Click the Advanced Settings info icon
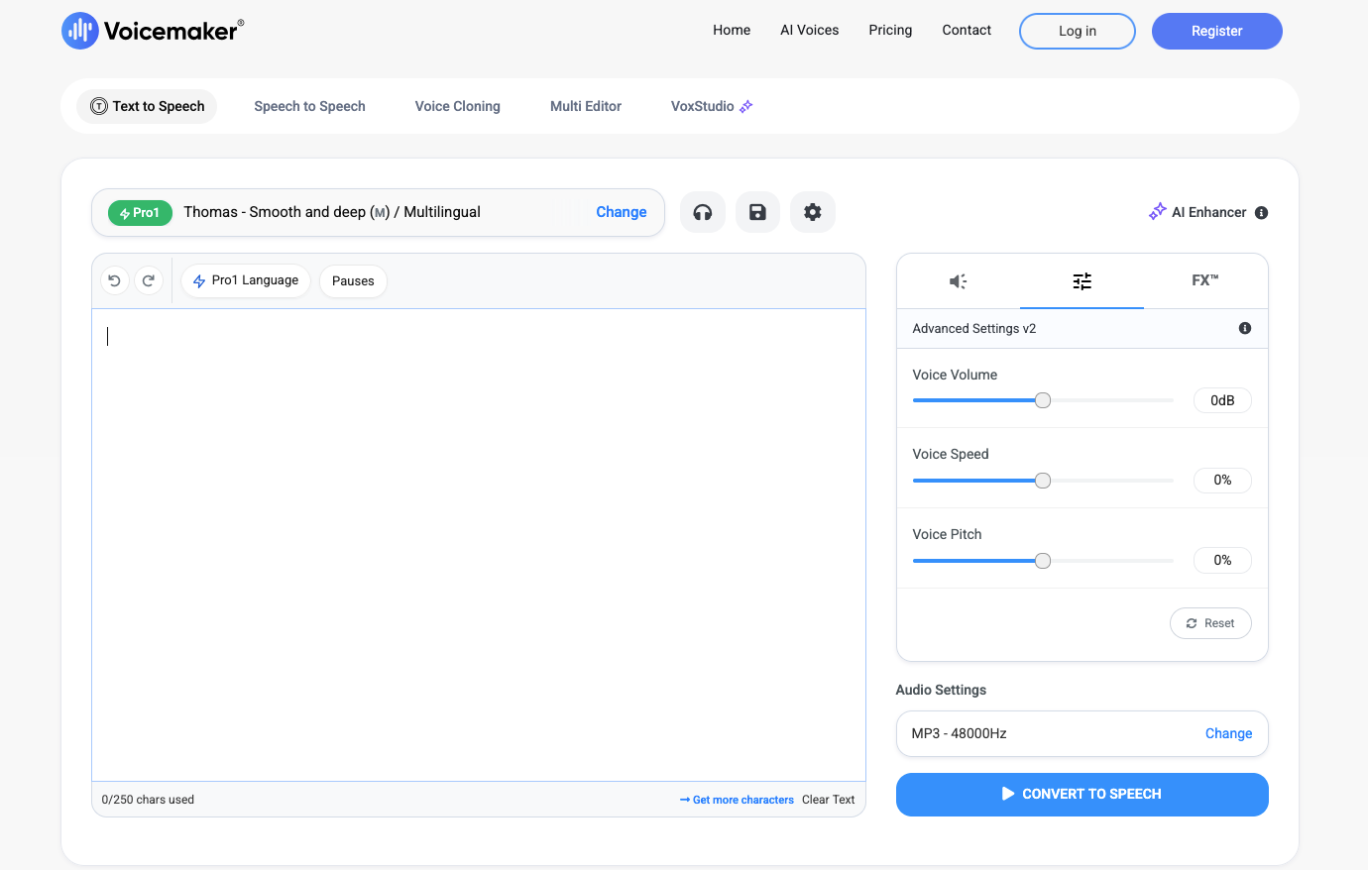Viewport: 1368px width, 870px height. pyautogui.click(x=1245, y=329)
